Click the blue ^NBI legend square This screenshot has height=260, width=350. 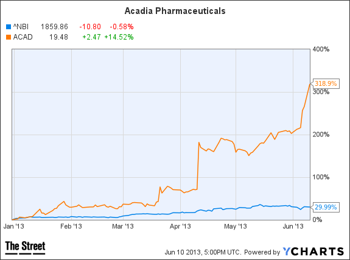[9, 27]
